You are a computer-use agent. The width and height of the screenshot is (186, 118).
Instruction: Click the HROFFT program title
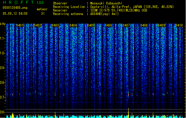18,2
